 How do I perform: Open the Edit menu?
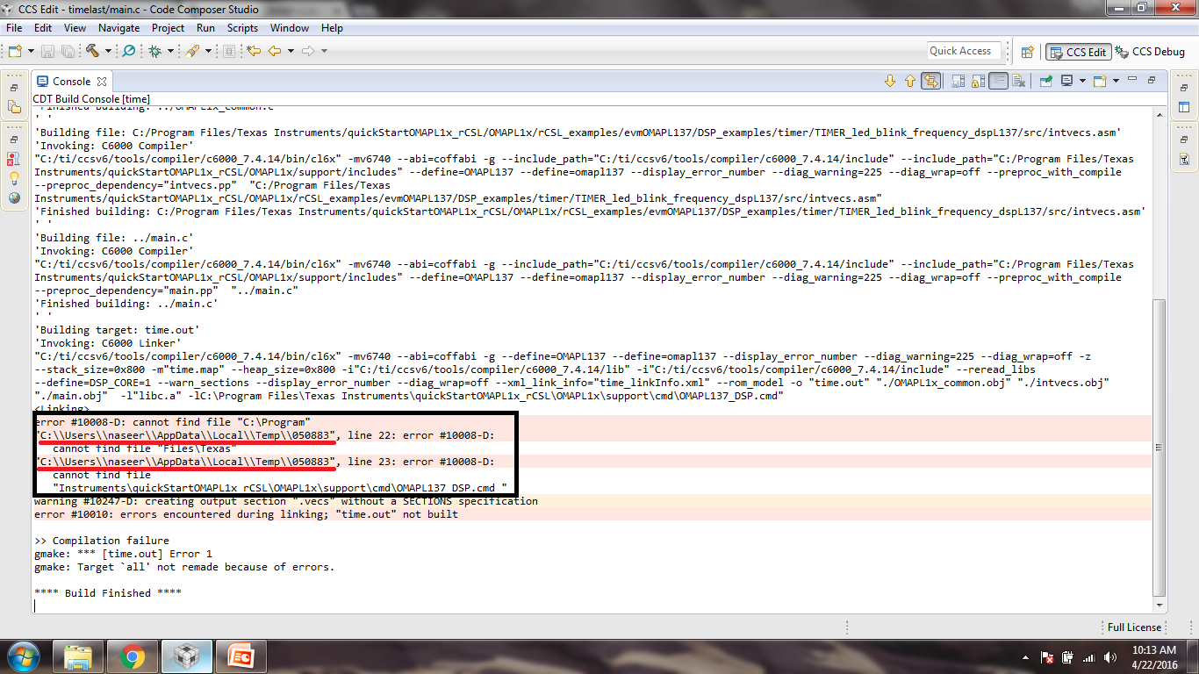pos(43,28)
